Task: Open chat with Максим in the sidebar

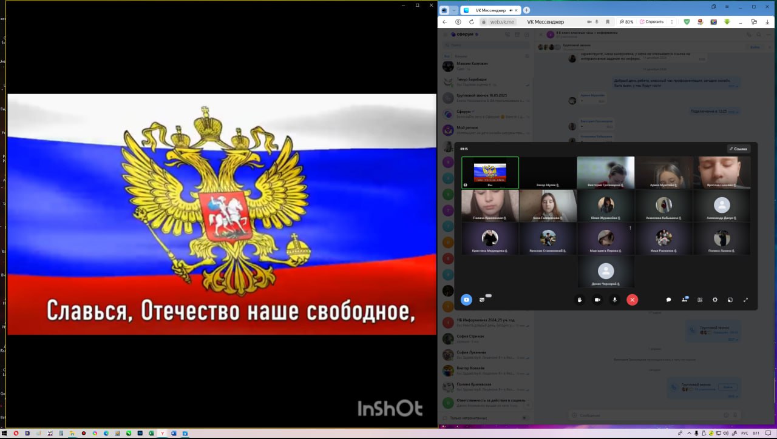Action: coord(486,65)
